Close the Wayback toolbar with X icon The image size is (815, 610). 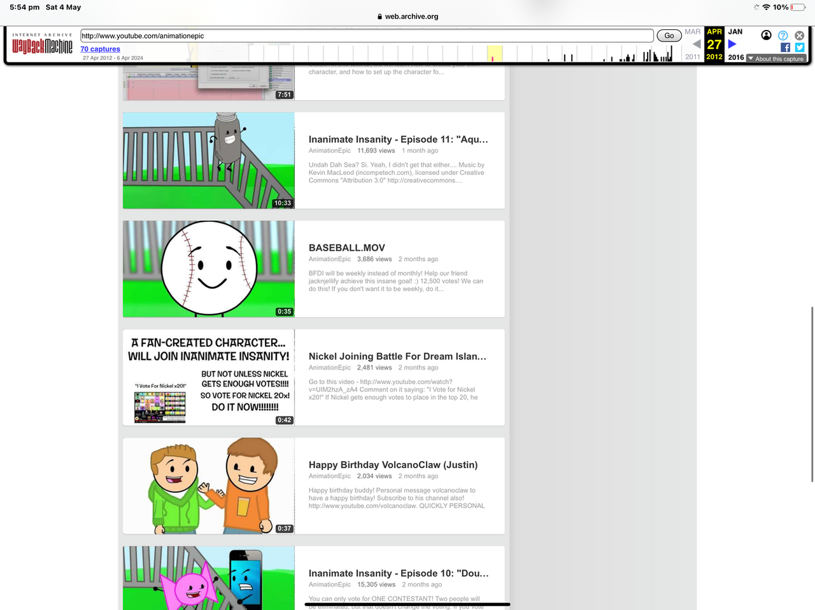(800, 36)
